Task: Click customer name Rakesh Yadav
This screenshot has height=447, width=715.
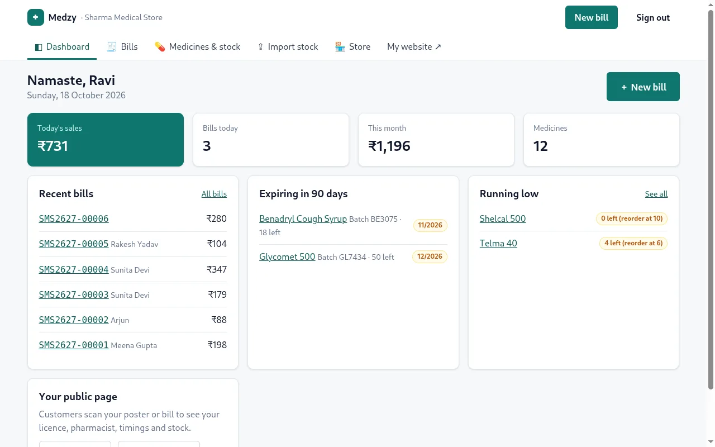Action: (x=135, y=244)
